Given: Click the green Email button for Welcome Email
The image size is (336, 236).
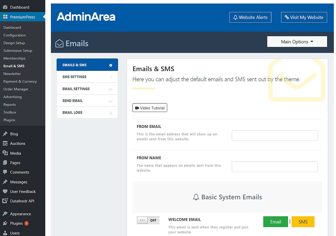Looking at the screenshot, I should click(x=275, y=222).
